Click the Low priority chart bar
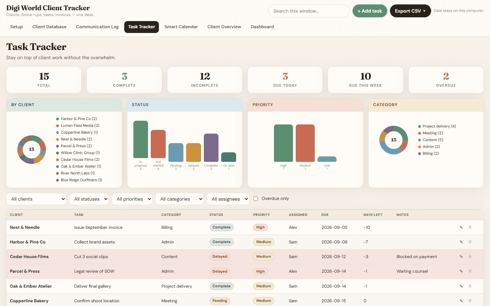The image size is (490, 306). tap(327, 159)
